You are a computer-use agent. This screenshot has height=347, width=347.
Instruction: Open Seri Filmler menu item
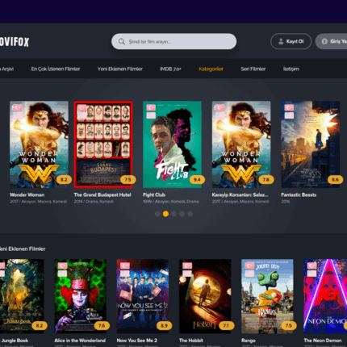pyautogui.click(x=253, y=69)
